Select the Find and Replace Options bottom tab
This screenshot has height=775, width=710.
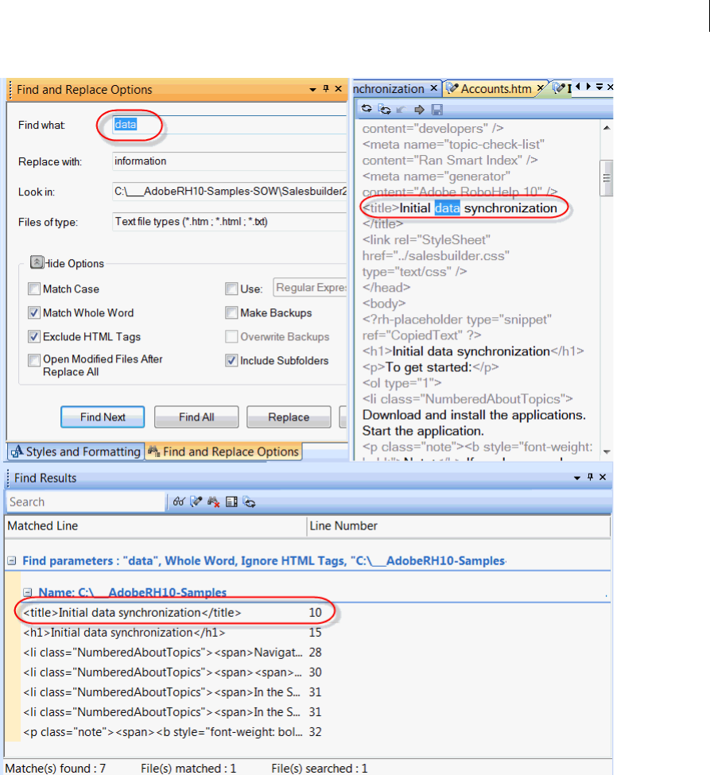tap(223, 451)
